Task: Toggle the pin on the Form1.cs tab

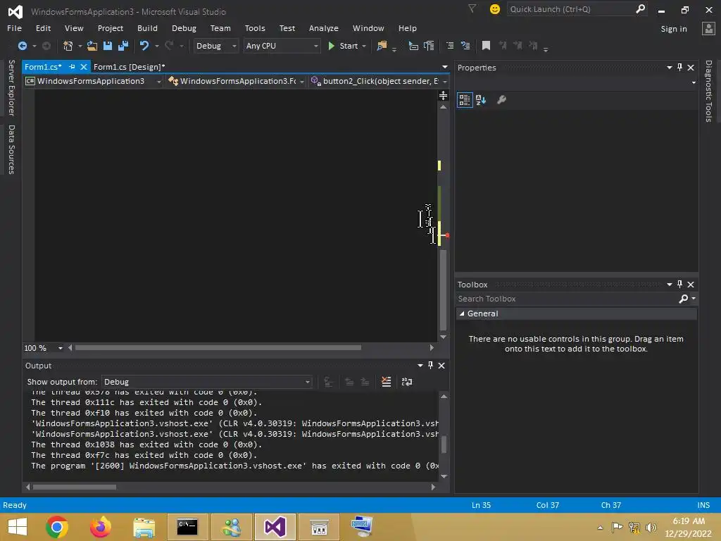Action: point(73,67)
